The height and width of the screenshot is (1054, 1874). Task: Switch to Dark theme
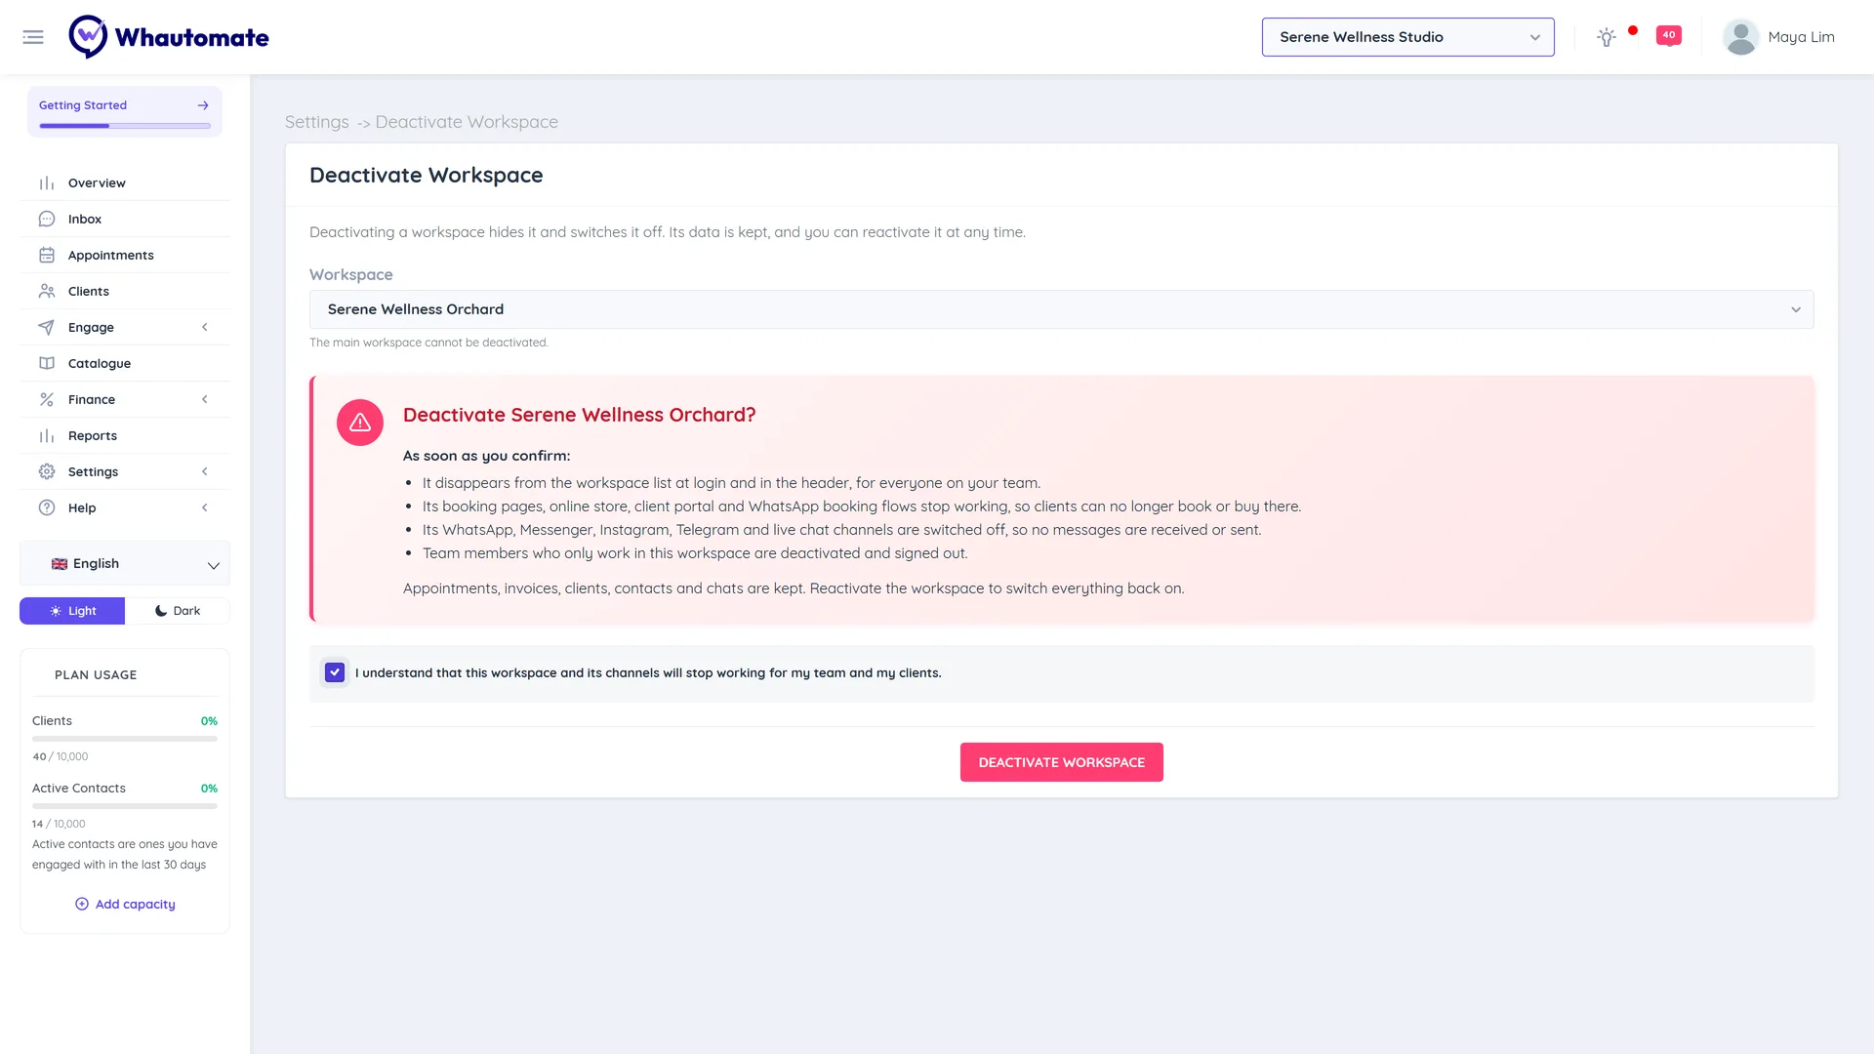(178, 611)
